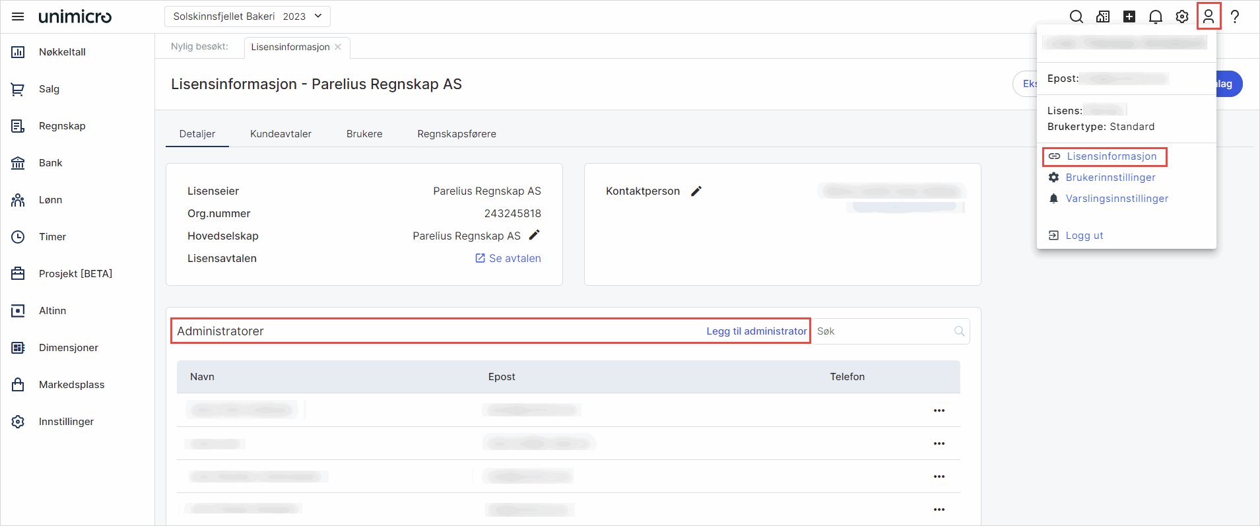
Task: Open the settings gear in top toolbar
Action: [x=1181, y=16]
